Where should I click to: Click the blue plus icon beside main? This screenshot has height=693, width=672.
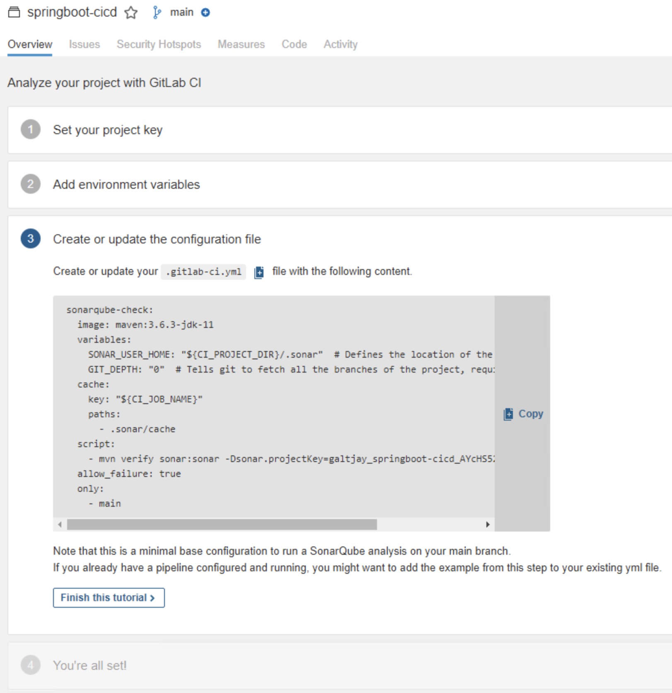(205, 12)
